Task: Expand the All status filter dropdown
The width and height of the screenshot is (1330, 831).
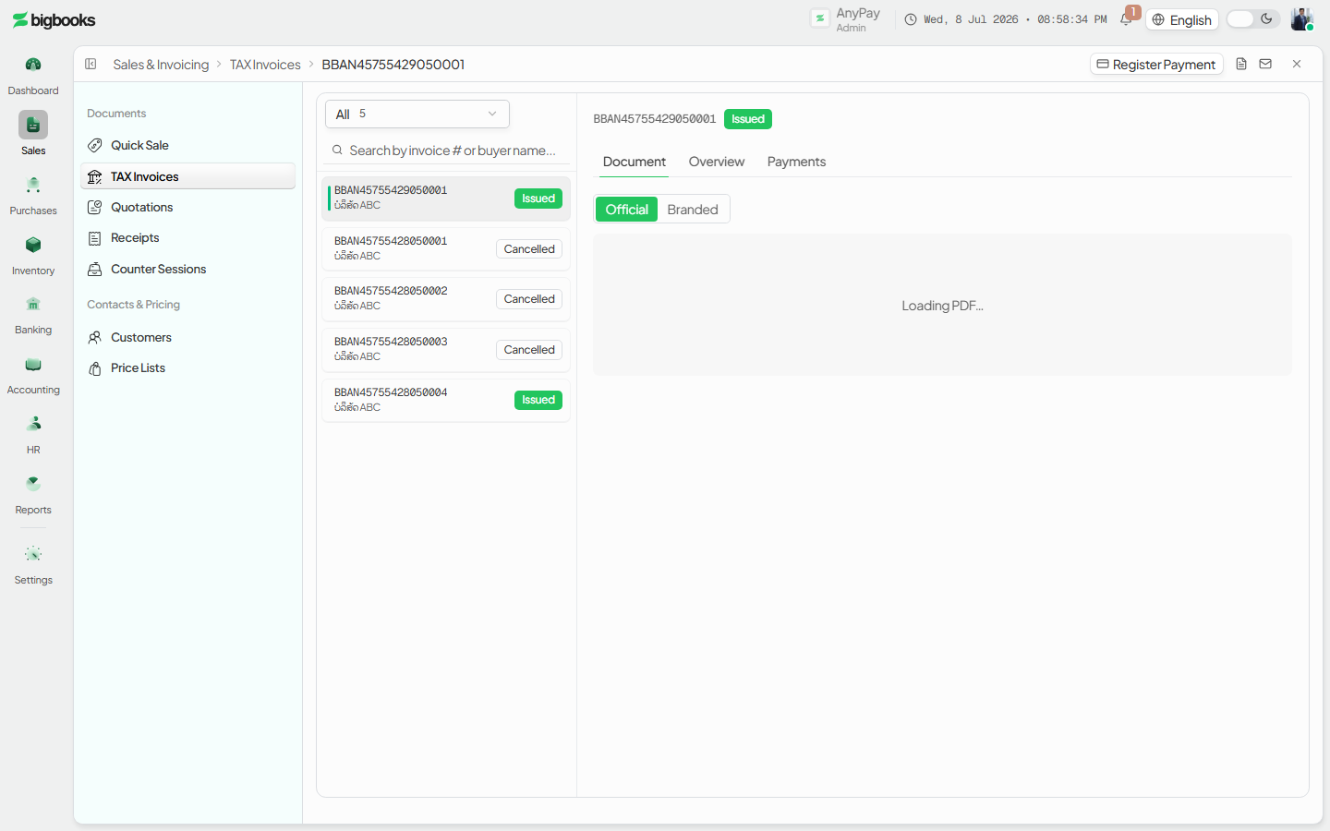Action: tap(417, 114)
